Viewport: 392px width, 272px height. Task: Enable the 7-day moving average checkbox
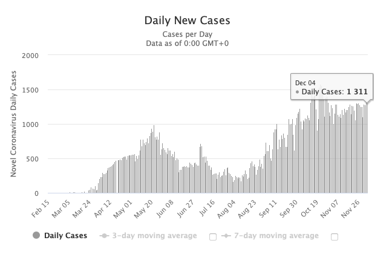click(x=335, y=237)
